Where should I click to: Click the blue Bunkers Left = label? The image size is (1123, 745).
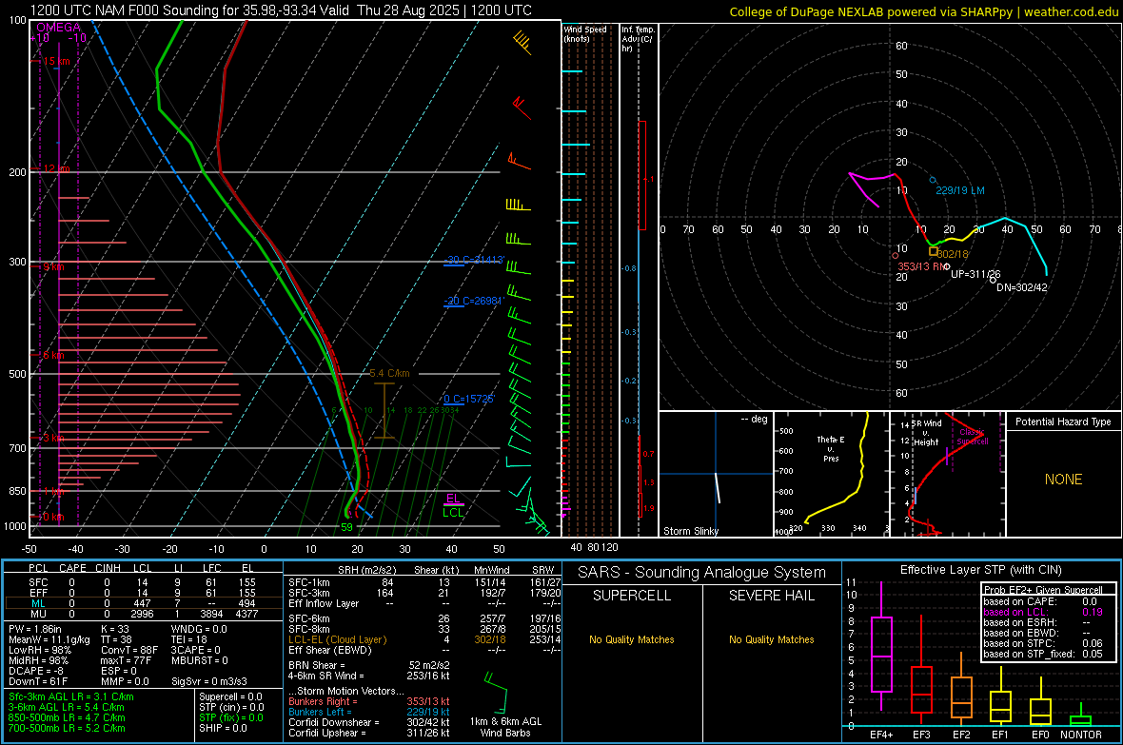[x=320, y=712]
